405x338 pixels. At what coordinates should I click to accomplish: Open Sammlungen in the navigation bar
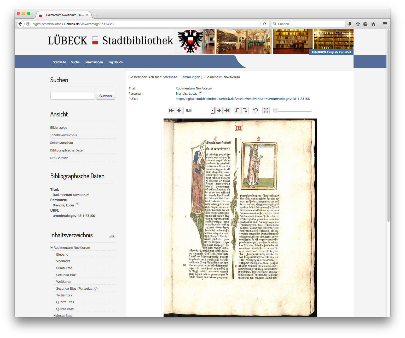tap(94, 62)
